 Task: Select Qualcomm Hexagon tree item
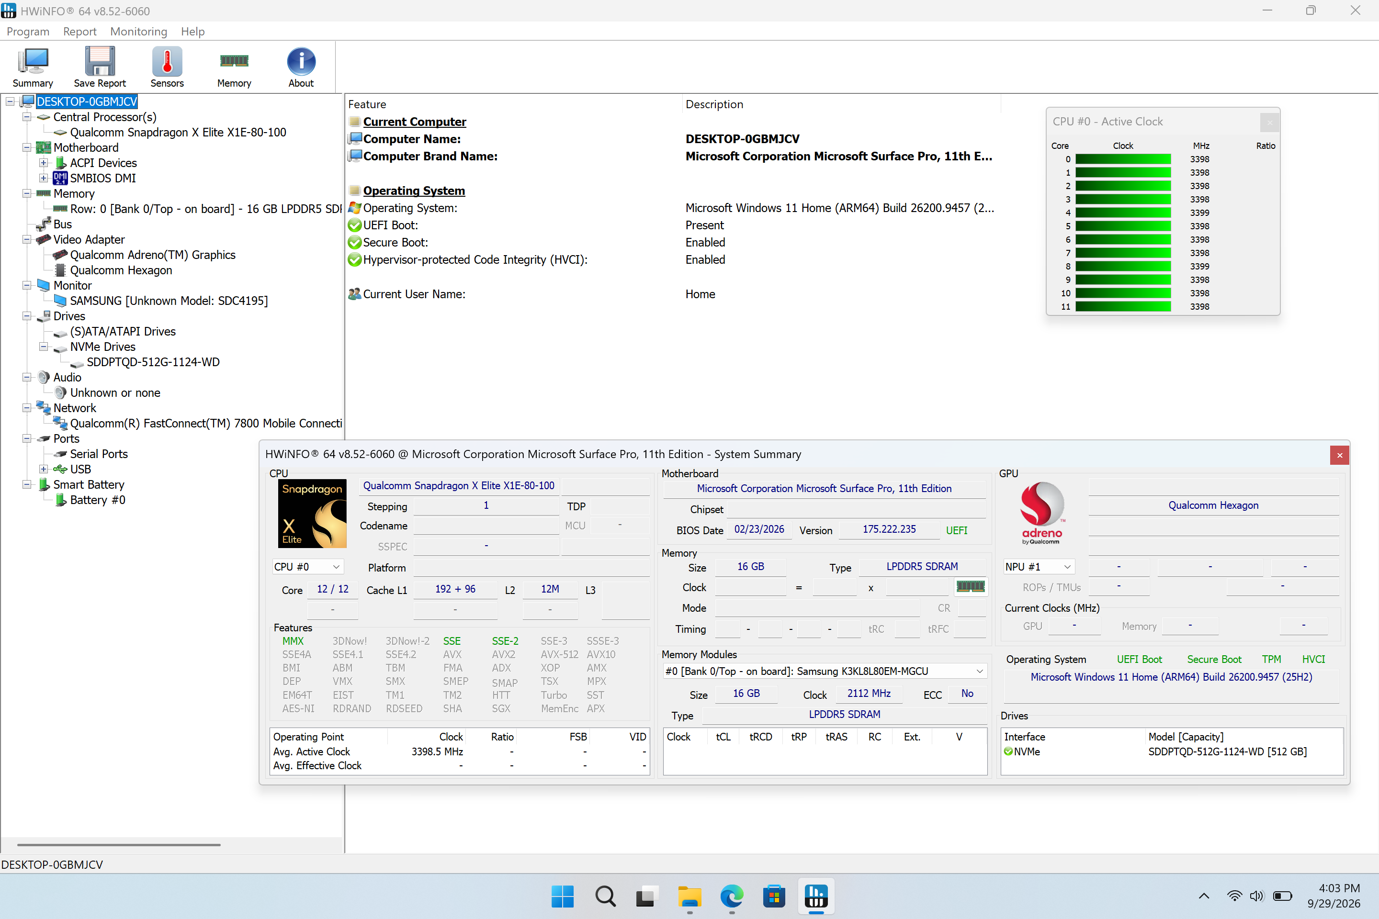121,270
